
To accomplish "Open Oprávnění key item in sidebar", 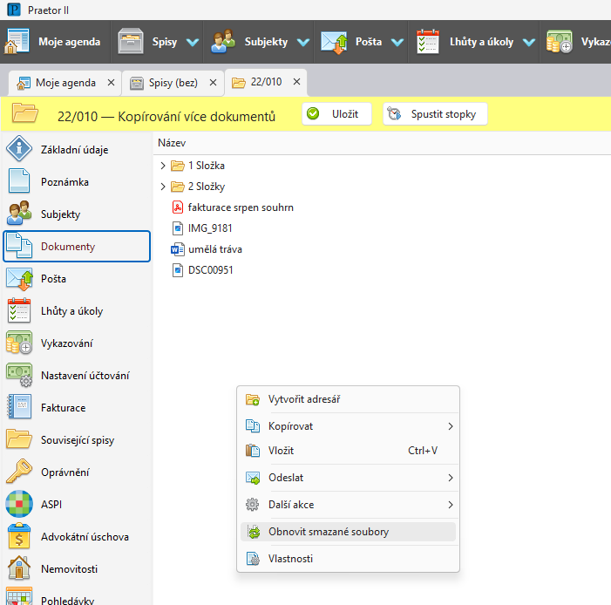I will pyautogui.click(x=77, y=472).
